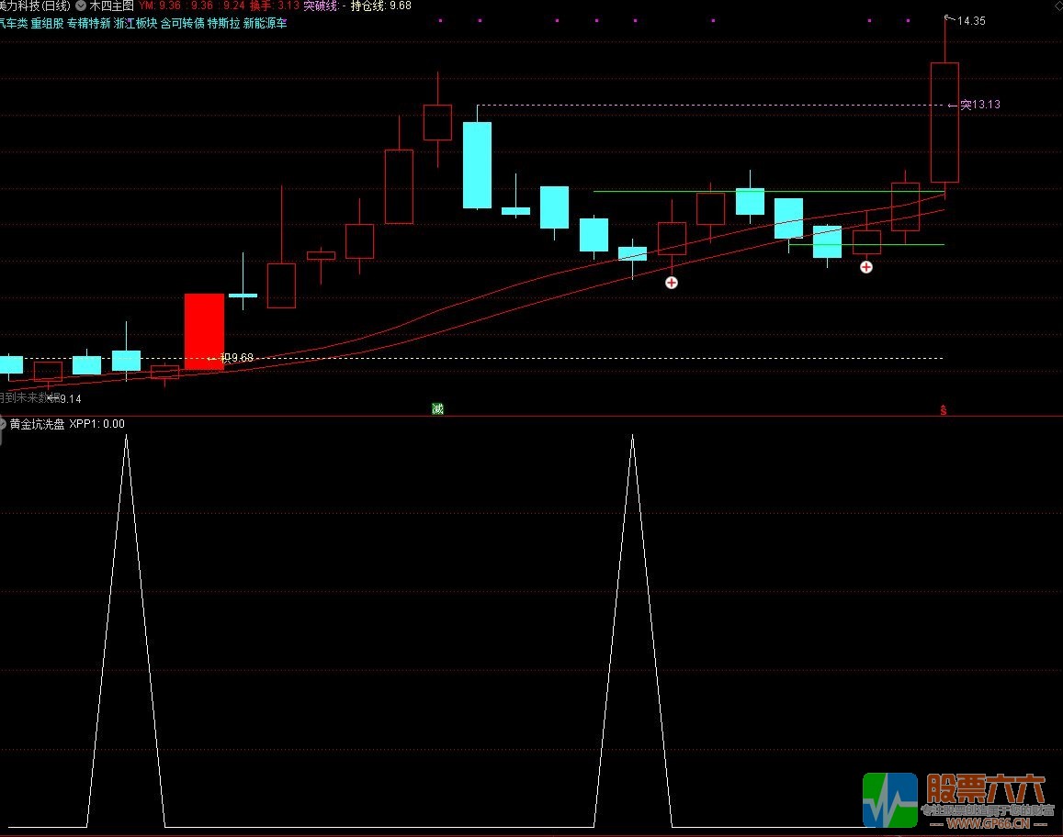Click the 木四主图 main chart indicator name

click(x=112, y=6)
